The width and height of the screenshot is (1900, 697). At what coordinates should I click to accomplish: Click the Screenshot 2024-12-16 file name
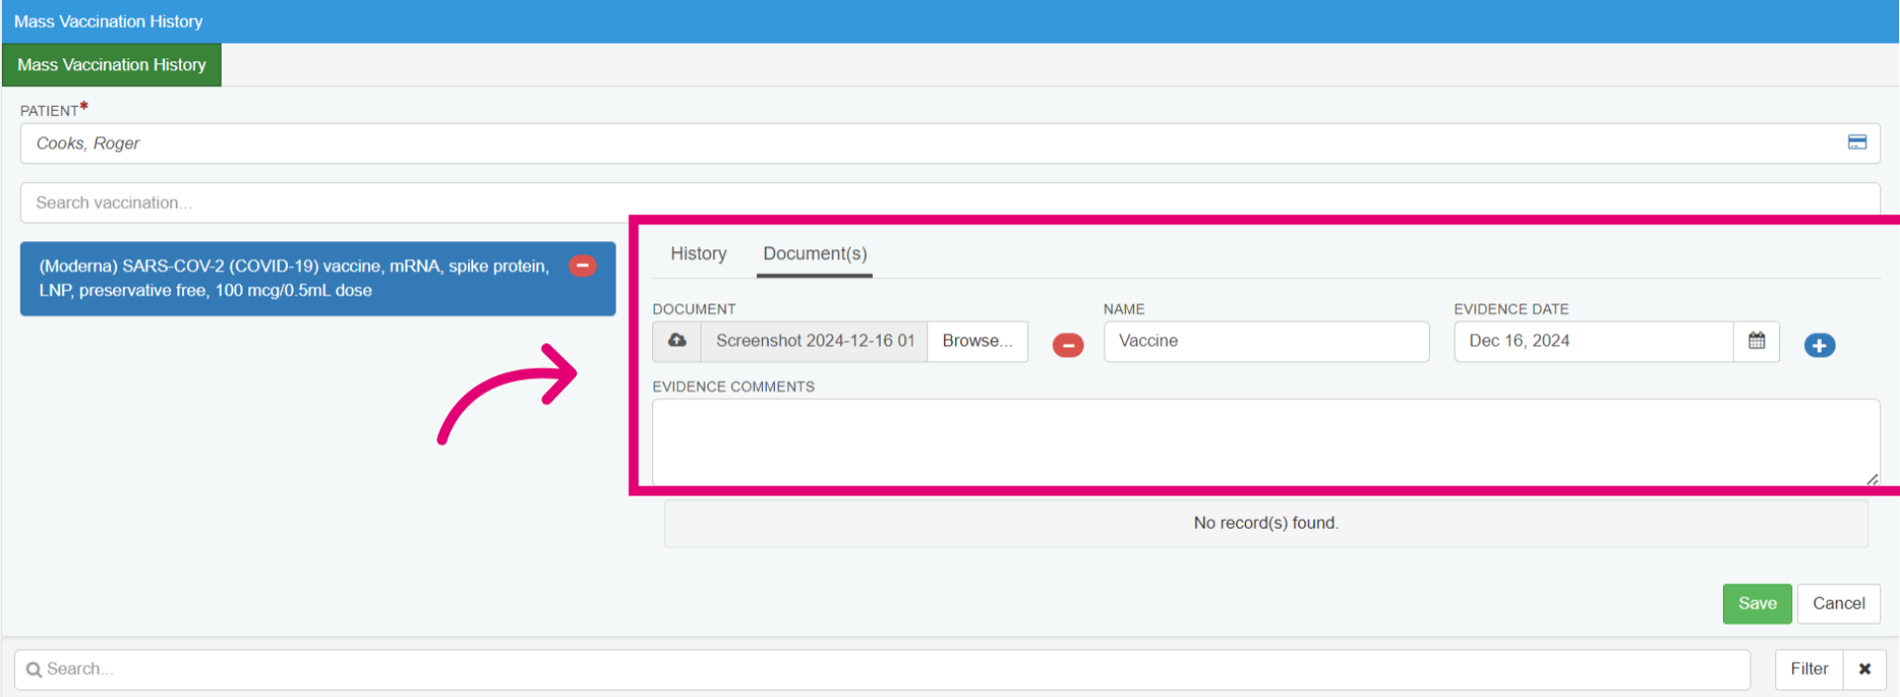(814, 341)
